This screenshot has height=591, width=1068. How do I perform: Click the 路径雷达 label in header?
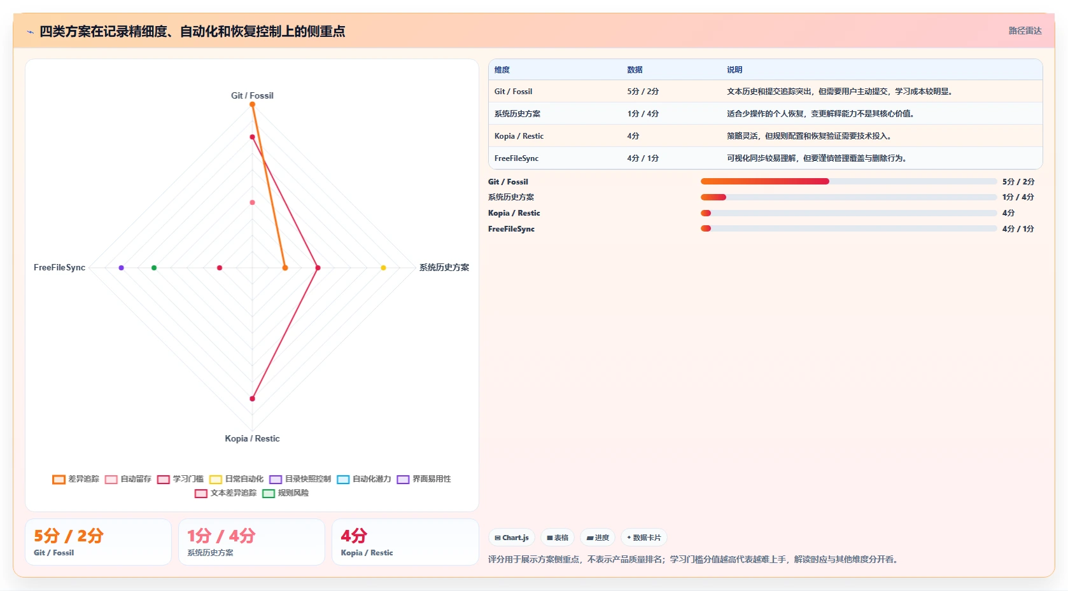click(x=1025, y=31)
